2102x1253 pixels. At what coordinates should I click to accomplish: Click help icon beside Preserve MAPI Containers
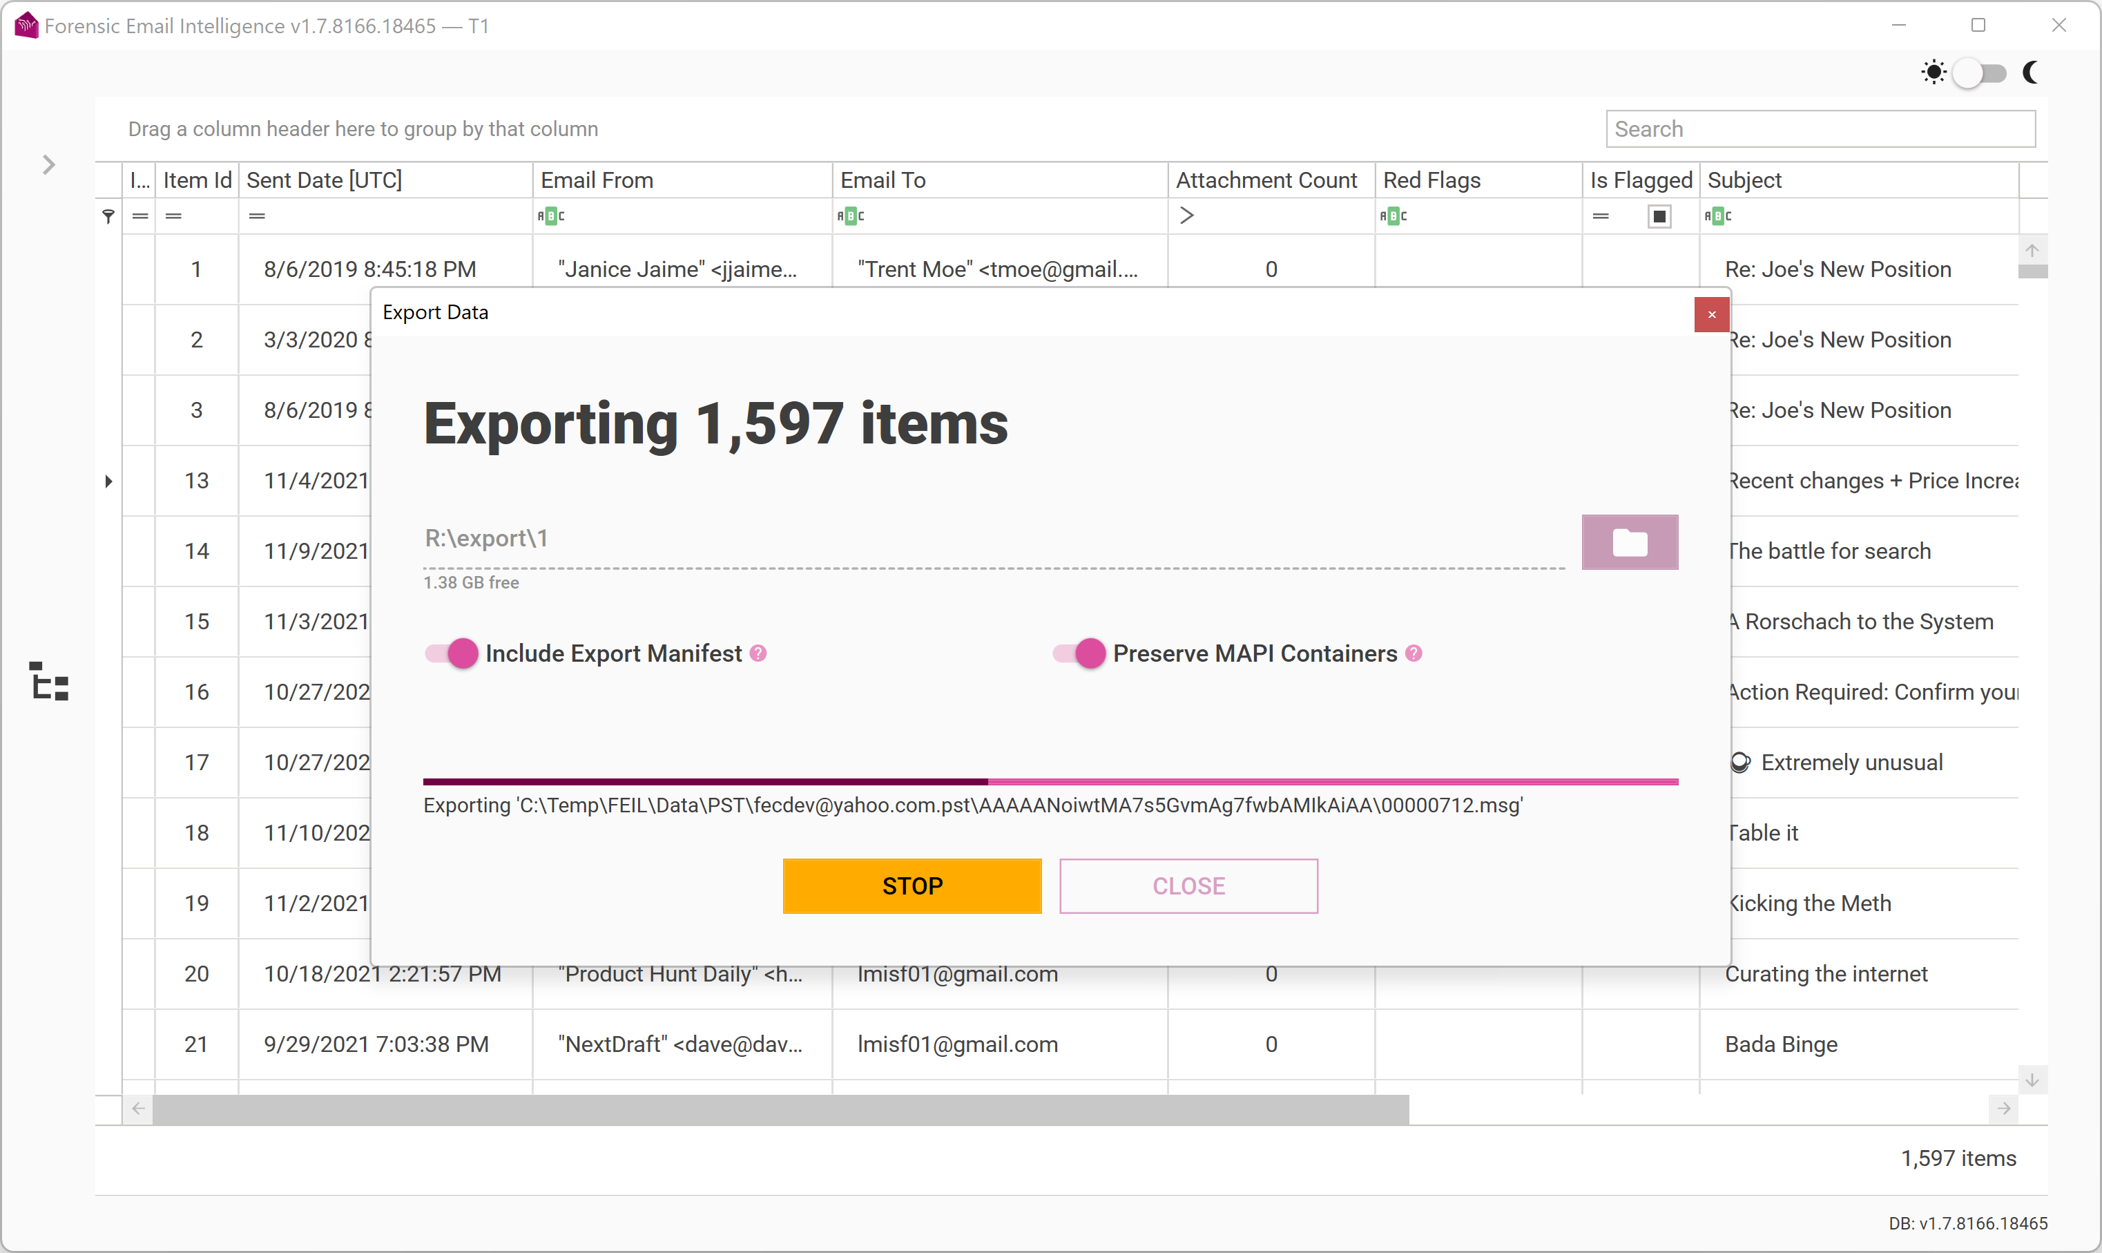pyautogui.click(x=1414, y=653)
